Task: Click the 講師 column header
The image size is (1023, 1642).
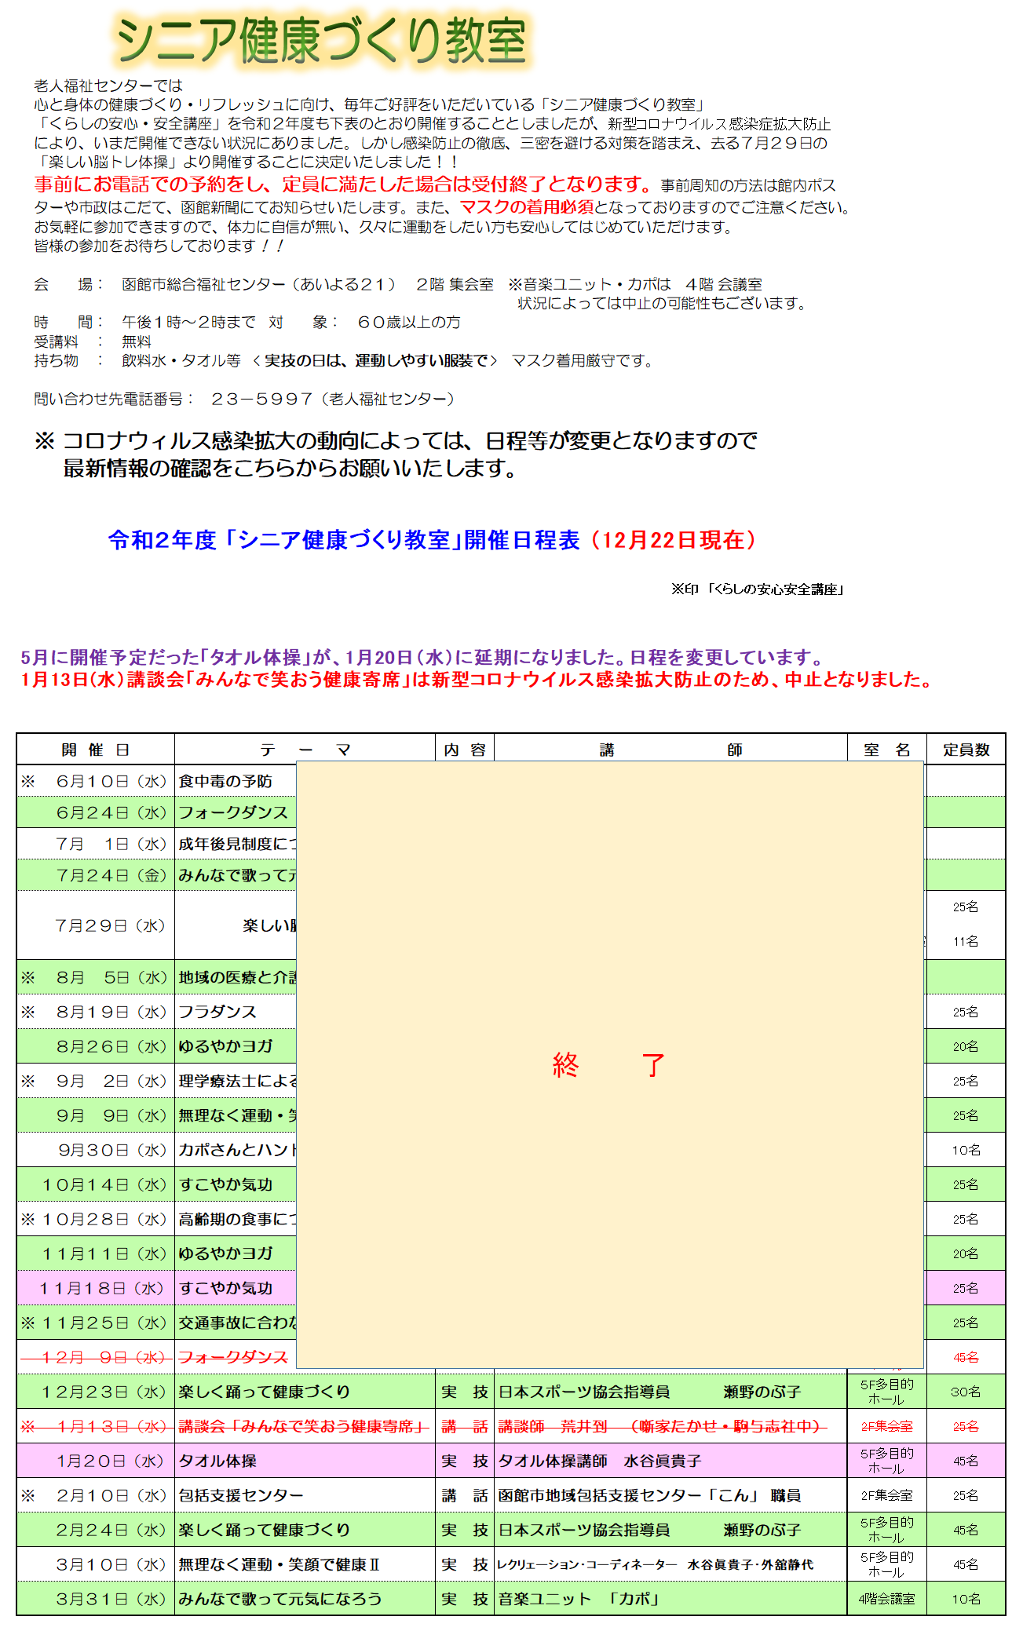Action: 670,750
